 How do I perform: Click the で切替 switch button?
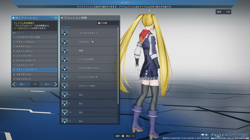108,23
